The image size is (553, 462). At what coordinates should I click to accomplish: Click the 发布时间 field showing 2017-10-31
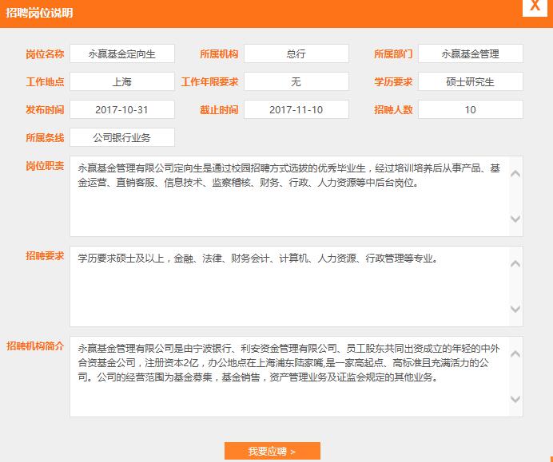click(x=121, y=109)
